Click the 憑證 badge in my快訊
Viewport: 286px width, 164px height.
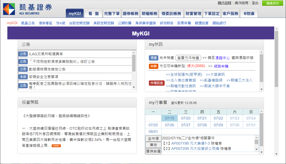pos(153,58)
